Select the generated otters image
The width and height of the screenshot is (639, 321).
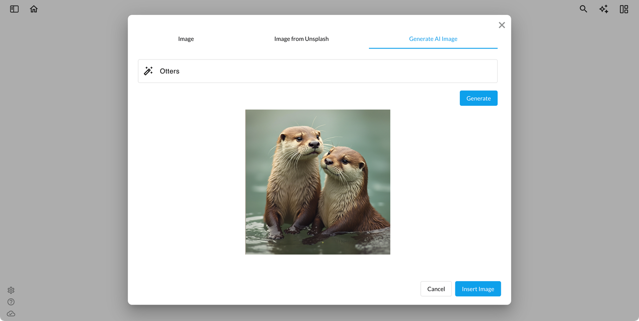click(x=318, y=182)
